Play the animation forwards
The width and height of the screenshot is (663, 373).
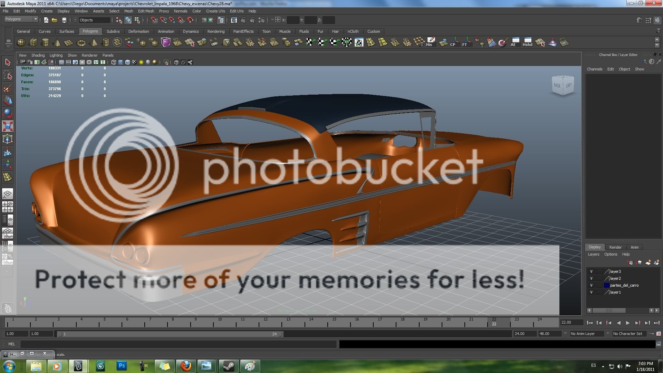pyautogui.click(x=628, y=323)
